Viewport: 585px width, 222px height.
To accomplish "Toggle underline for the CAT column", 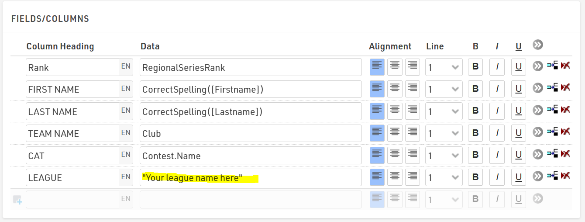I will (x=518, y=155).
